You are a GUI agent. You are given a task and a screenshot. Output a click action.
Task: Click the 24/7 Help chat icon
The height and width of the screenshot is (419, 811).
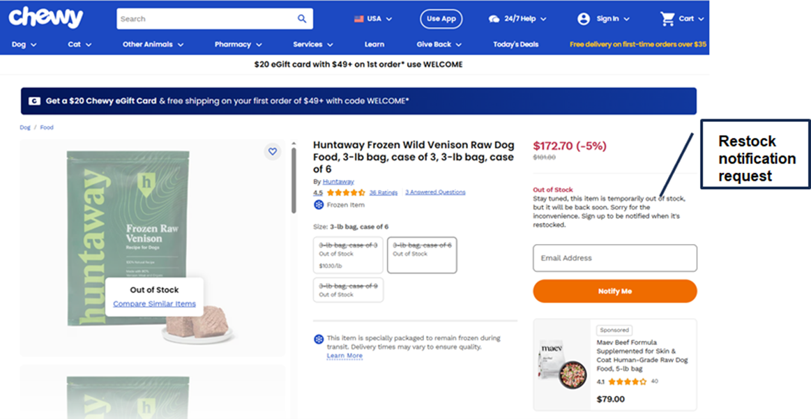click(x=494, y=19)
